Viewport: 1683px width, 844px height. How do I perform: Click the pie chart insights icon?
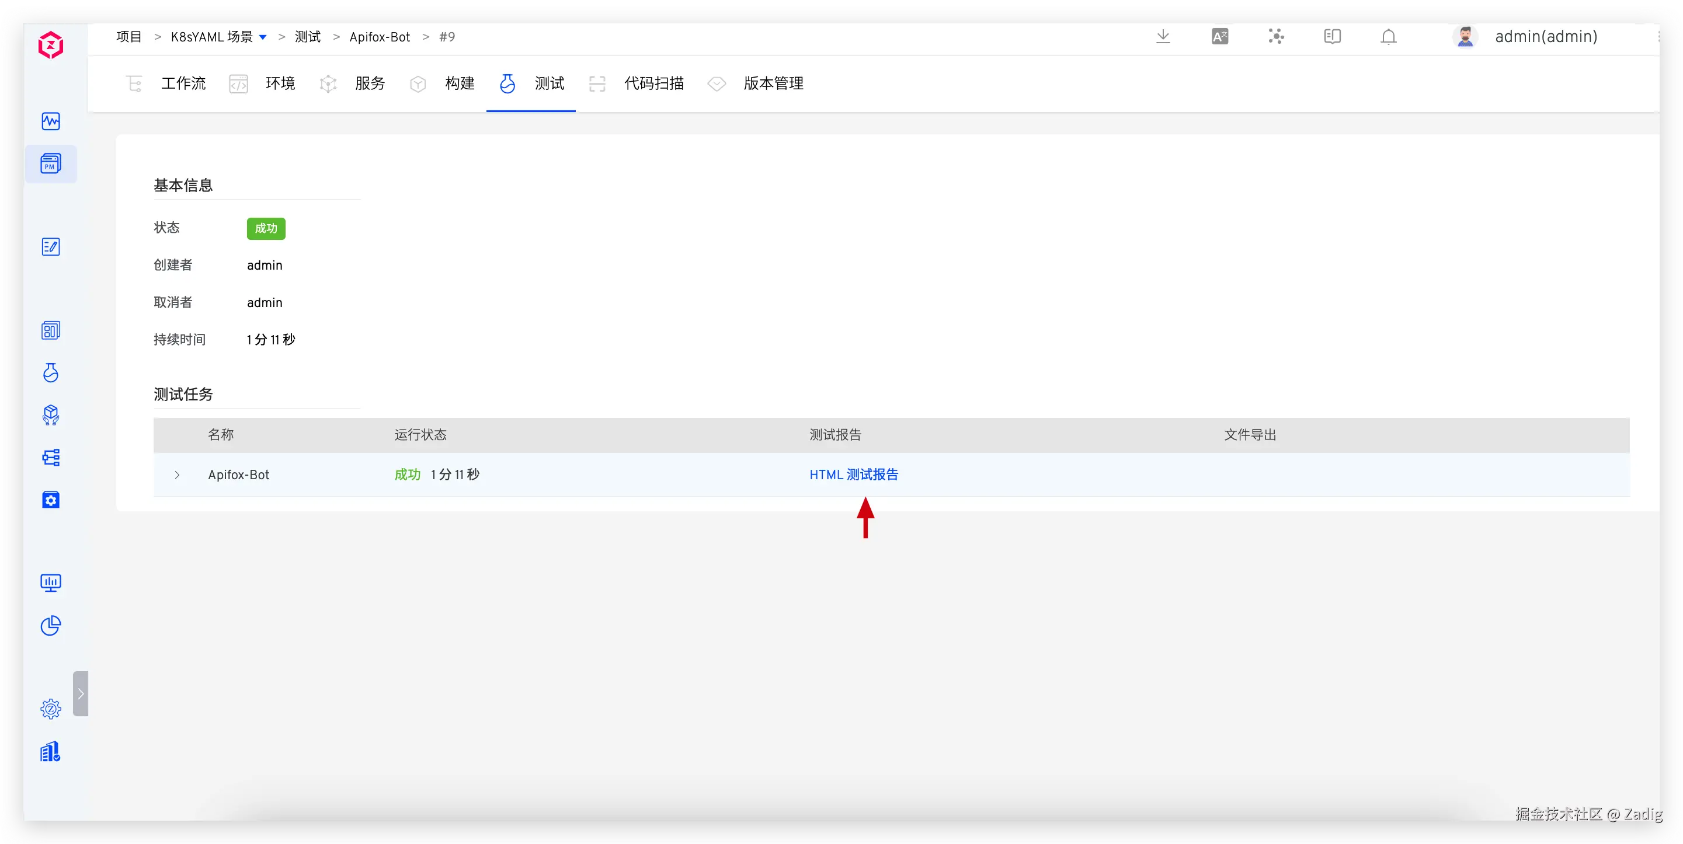coord(50,626)
